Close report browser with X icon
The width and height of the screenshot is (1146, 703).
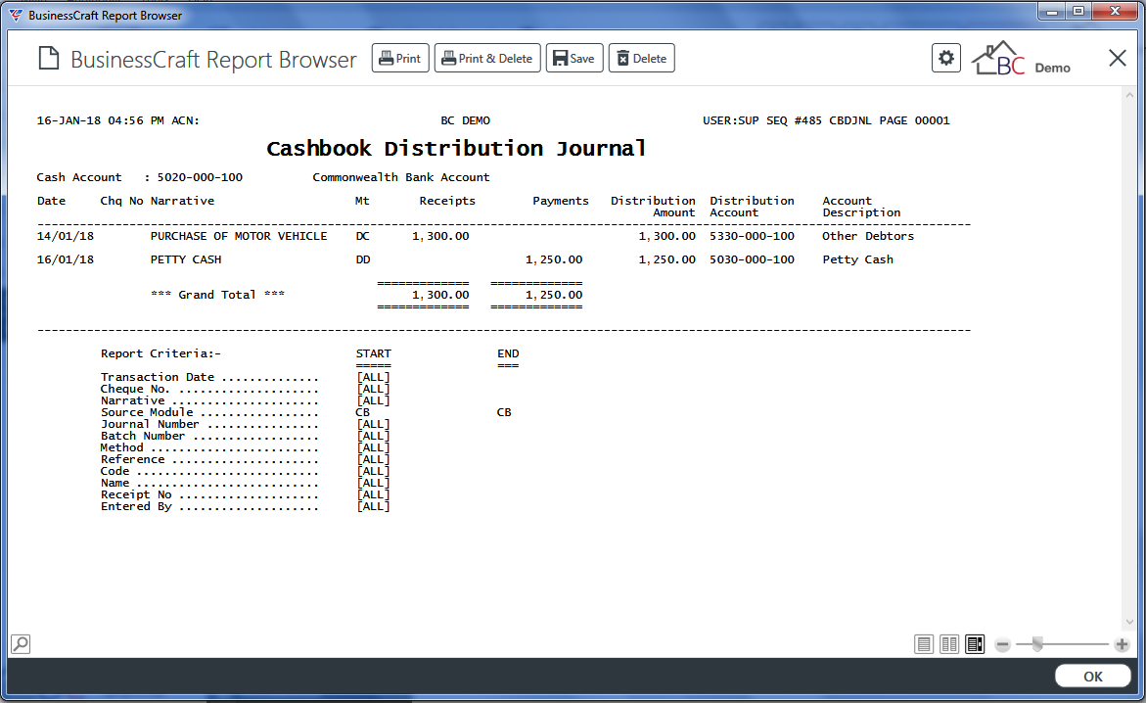1118,58
